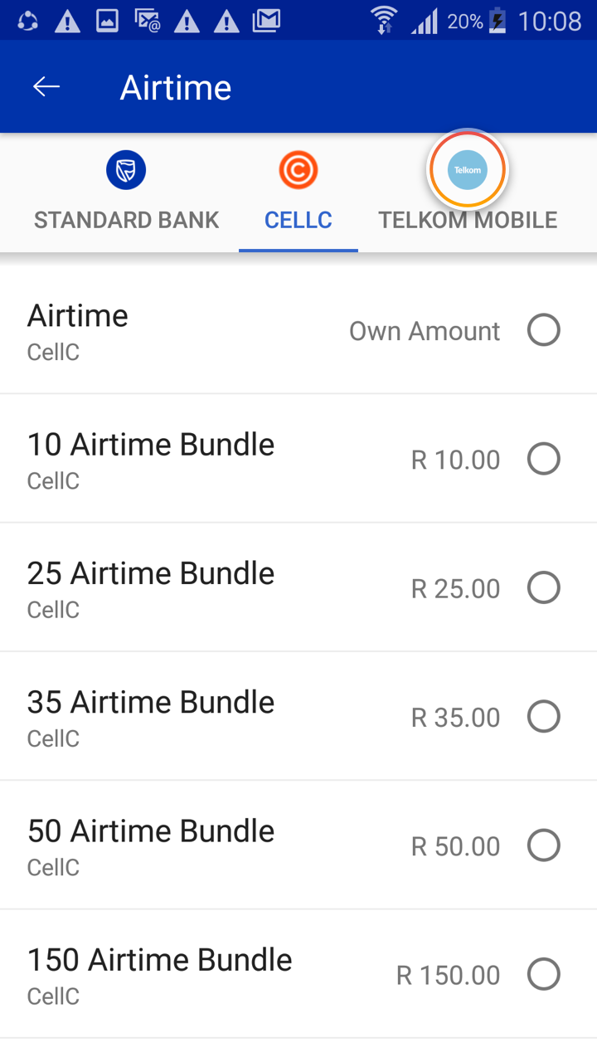The image size is (597, 1062).
Task: Tap the back arrow in Airtime header
Action: click(46, 87)
